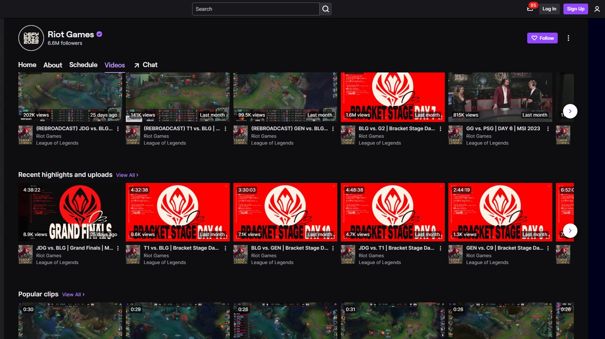This screenshot has height=339, width=605.
Task: Click League of Legends box art beside GG vs. PSG
Action: coord(456,135)
